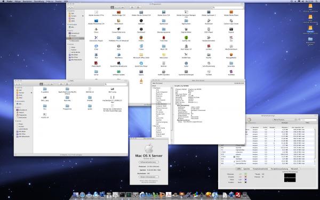The width and height of the screenshot is (320, 200).
Task: Click the Filter field in Aktivitätsanzeige
Action: 308,119
